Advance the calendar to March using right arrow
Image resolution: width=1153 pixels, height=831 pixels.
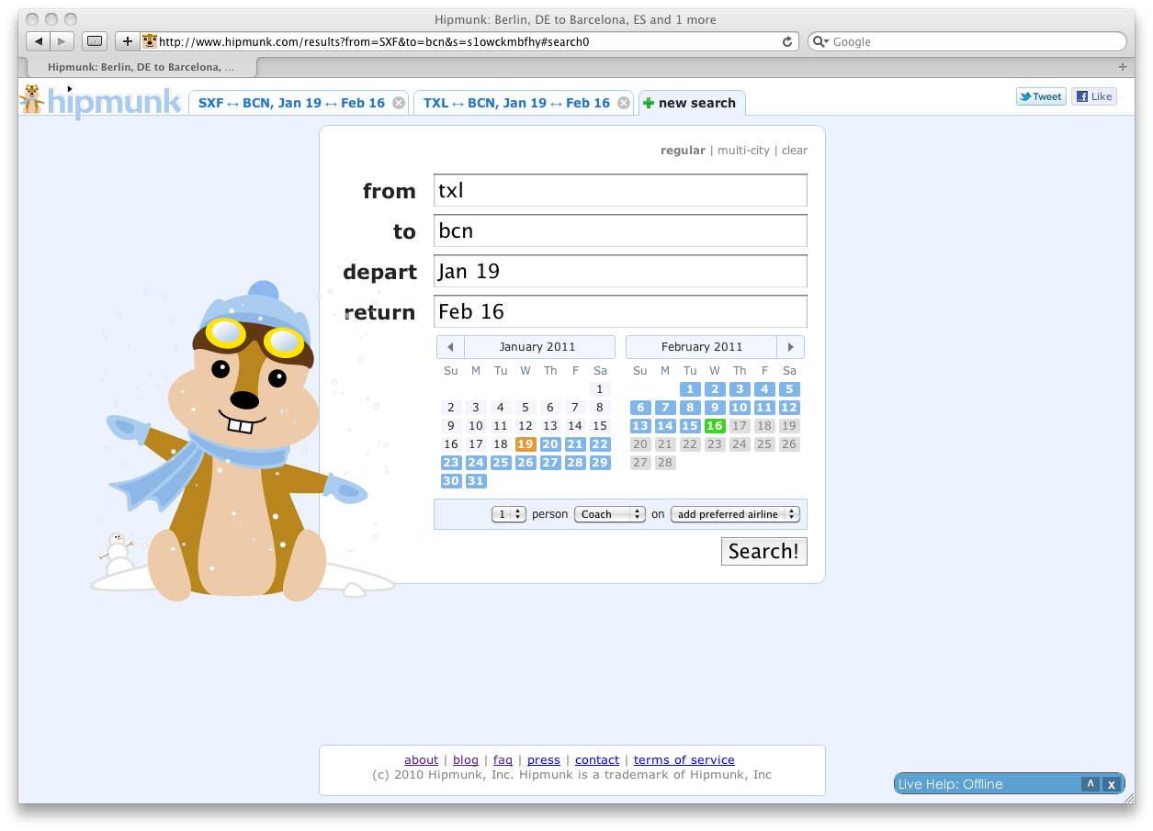[x=791, y=346]
